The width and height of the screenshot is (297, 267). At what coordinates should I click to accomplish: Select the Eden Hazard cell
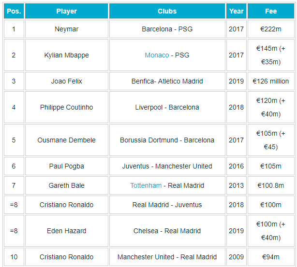[x=66, y=231]
